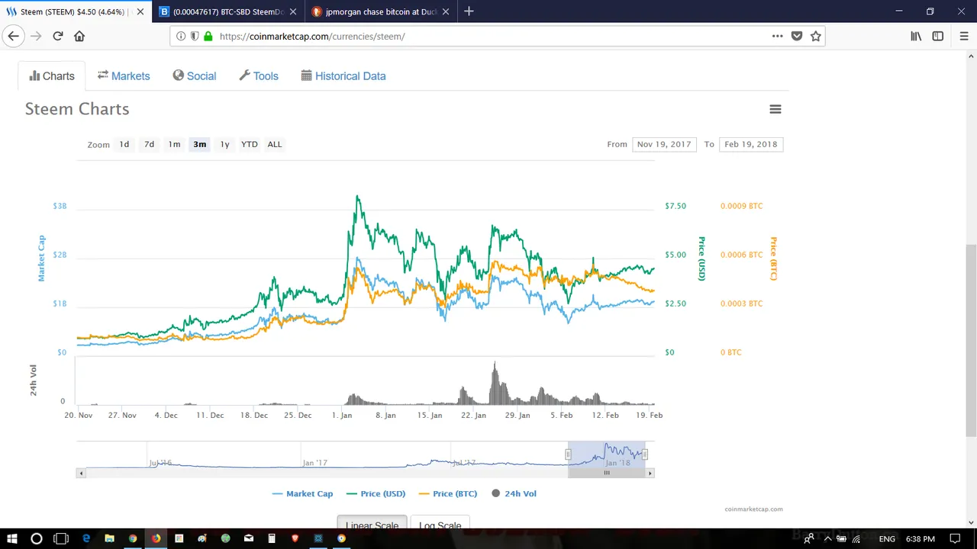Image resolution: width=977 pixels, height=549 pixels.
Task: Toggle the Firefox sidebar
Action: [x=938, y=36]
